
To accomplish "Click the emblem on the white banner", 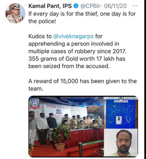I will [59, 112].
